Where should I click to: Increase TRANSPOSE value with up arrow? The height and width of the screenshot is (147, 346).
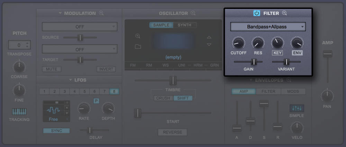point(27,43)
